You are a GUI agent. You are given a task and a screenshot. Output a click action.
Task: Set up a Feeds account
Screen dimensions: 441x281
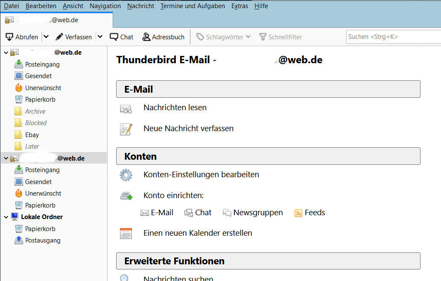click(310, 213)
